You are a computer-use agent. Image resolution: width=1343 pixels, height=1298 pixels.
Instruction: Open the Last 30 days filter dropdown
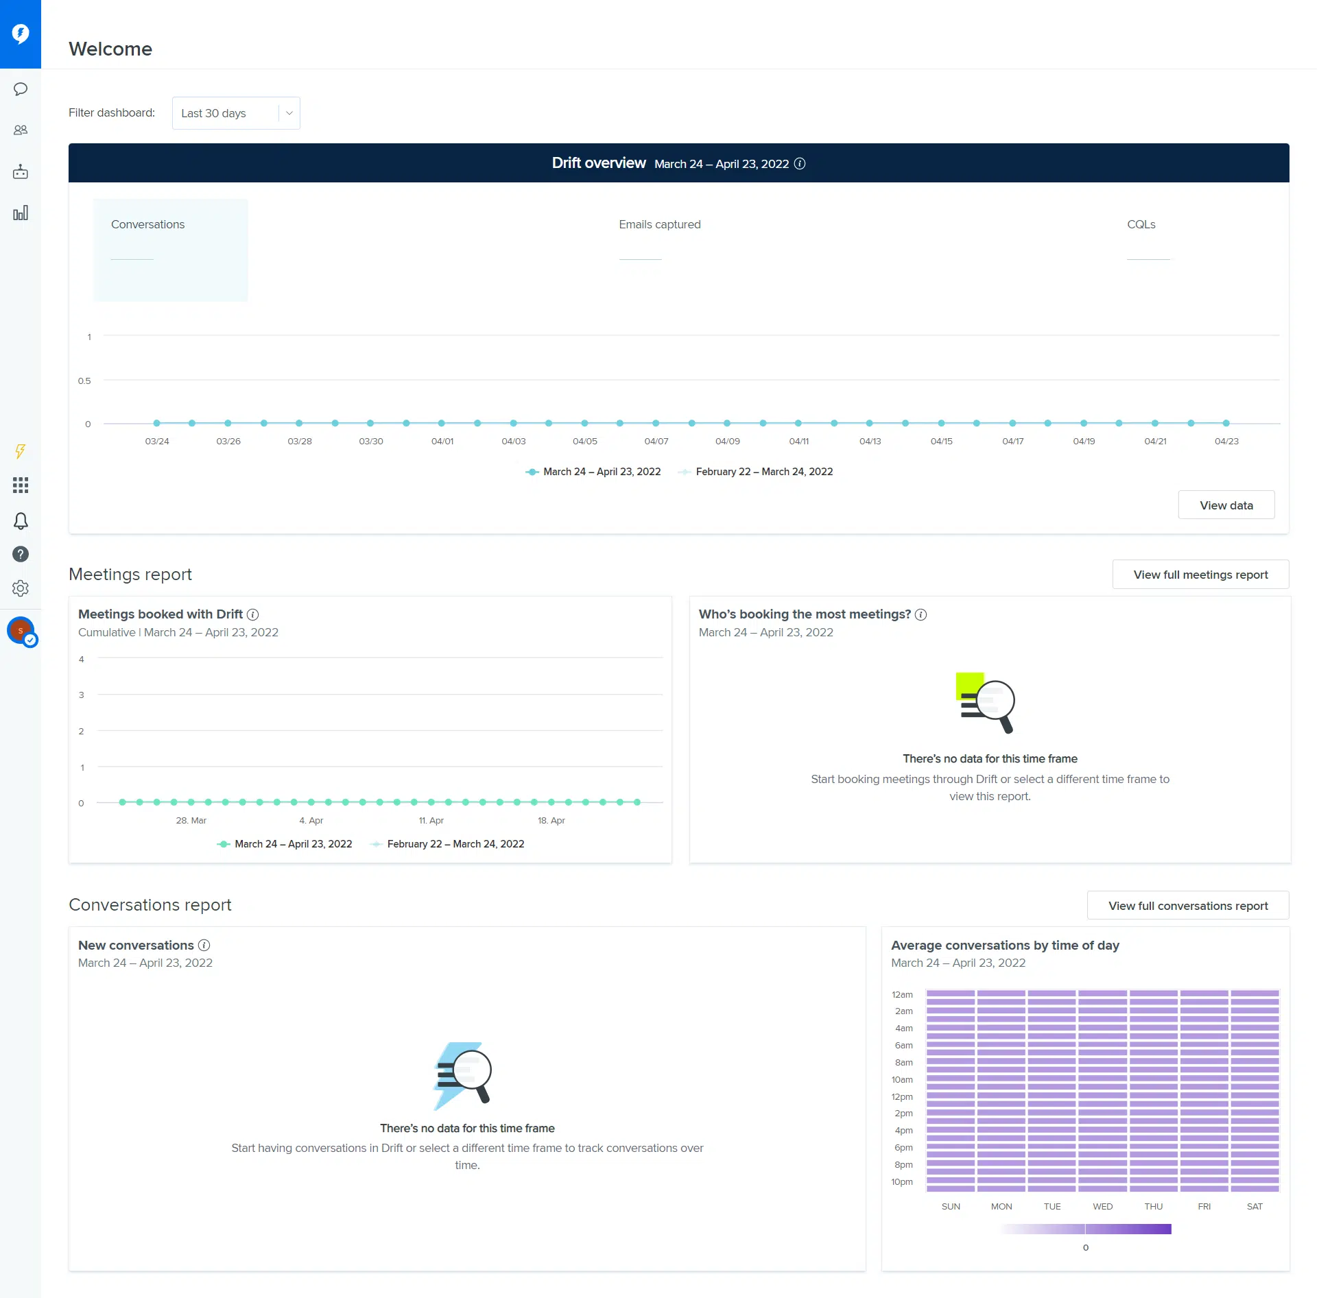pyautogui.click(x=236, y=113)
